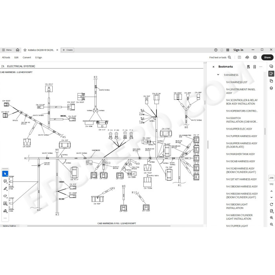Viewport: 275px width, 275px height.
Task: Open bookmark 9.4.6 UPPER ELEC ASSY
Action: pyautogui.click(x=239, y=129)
